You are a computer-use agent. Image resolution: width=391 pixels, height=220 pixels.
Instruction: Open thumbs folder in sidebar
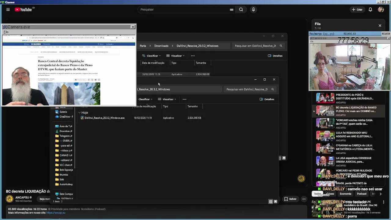pyautogui.click(x=62, y=175)
